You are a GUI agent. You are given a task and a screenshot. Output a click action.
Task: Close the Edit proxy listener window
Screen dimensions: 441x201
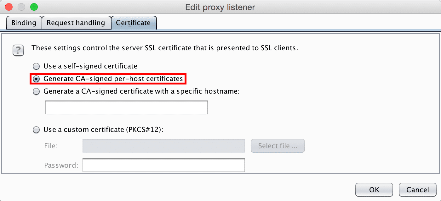click(x=9, y=7)
